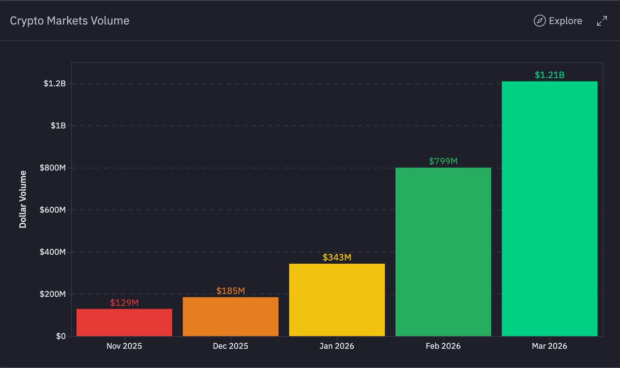
Task: Click the Mar 2026 axis label
Action: [x=549, y=346]
